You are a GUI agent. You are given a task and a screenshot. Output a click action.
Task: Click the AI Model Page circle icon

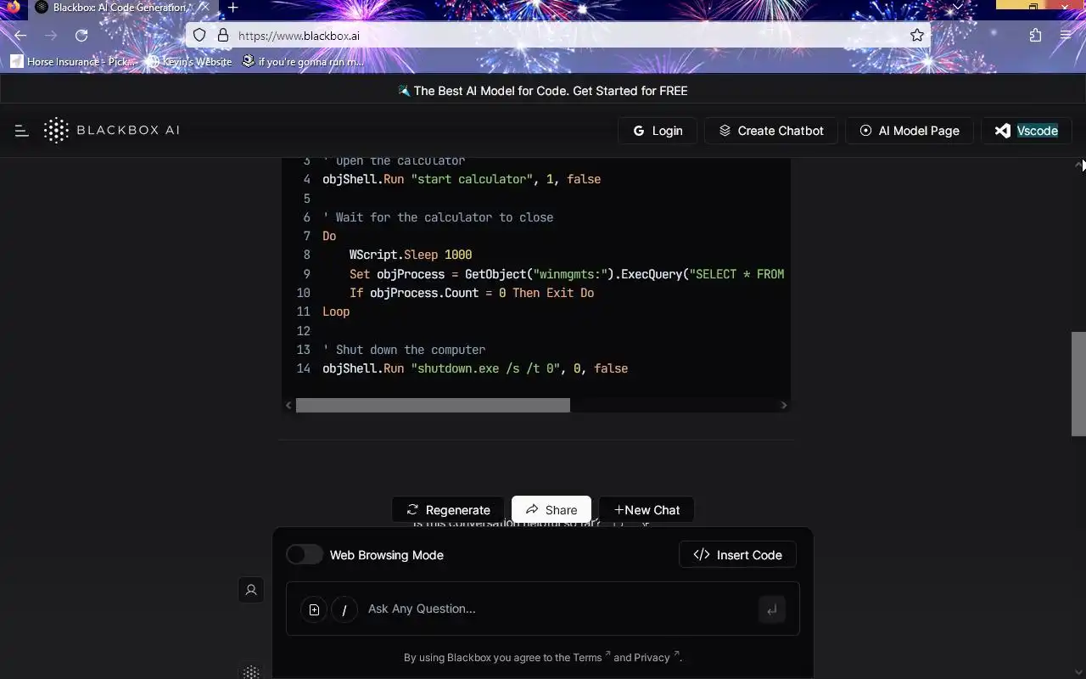pos(865,131)
